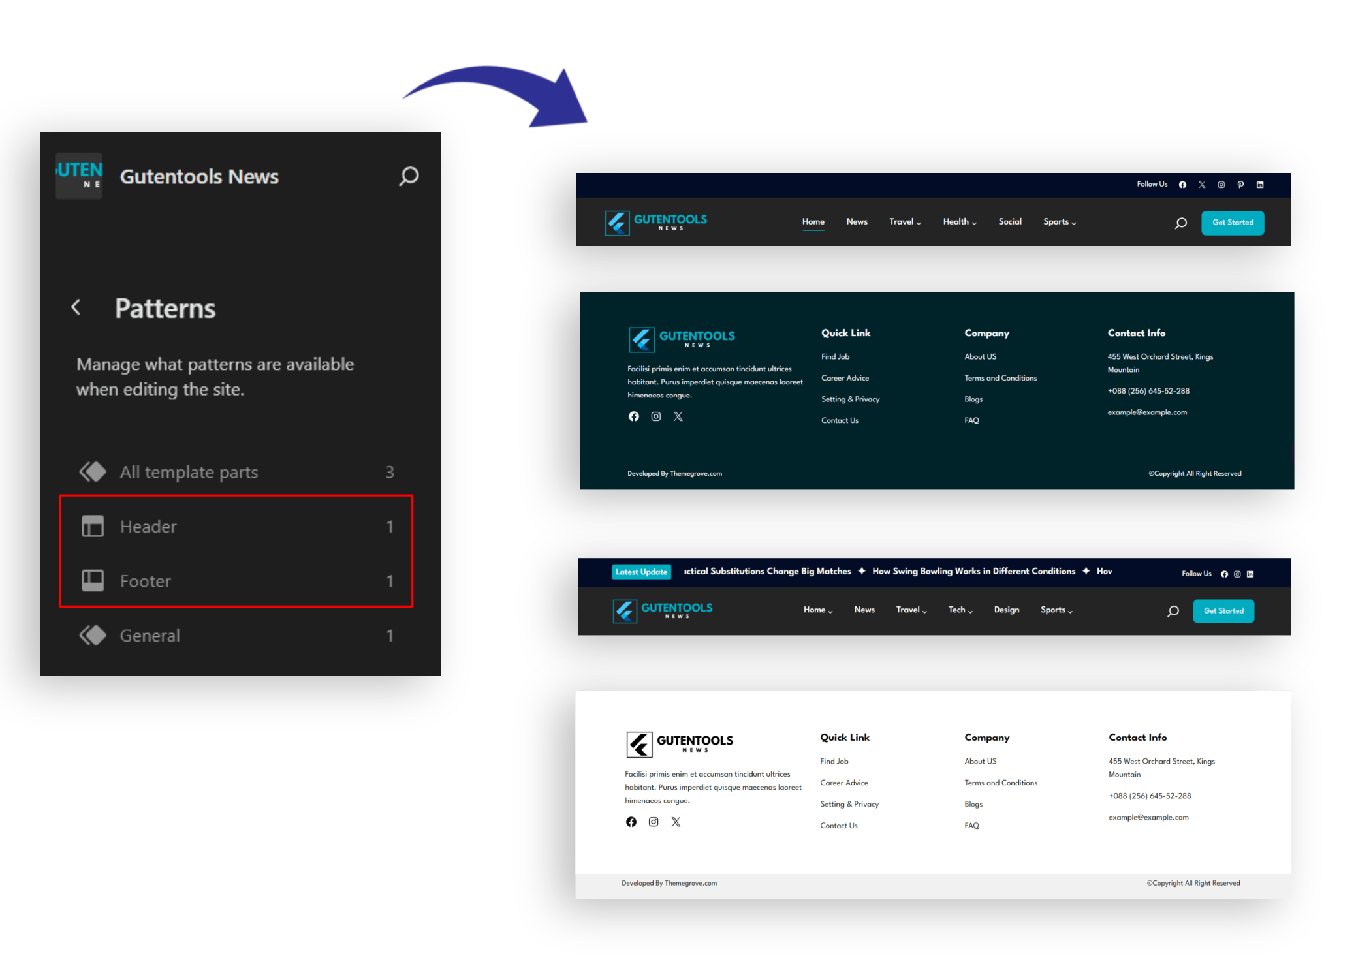Click the back chevron next to Patterns
This screenshot has height=979, width=1371.
coord(76,307)
